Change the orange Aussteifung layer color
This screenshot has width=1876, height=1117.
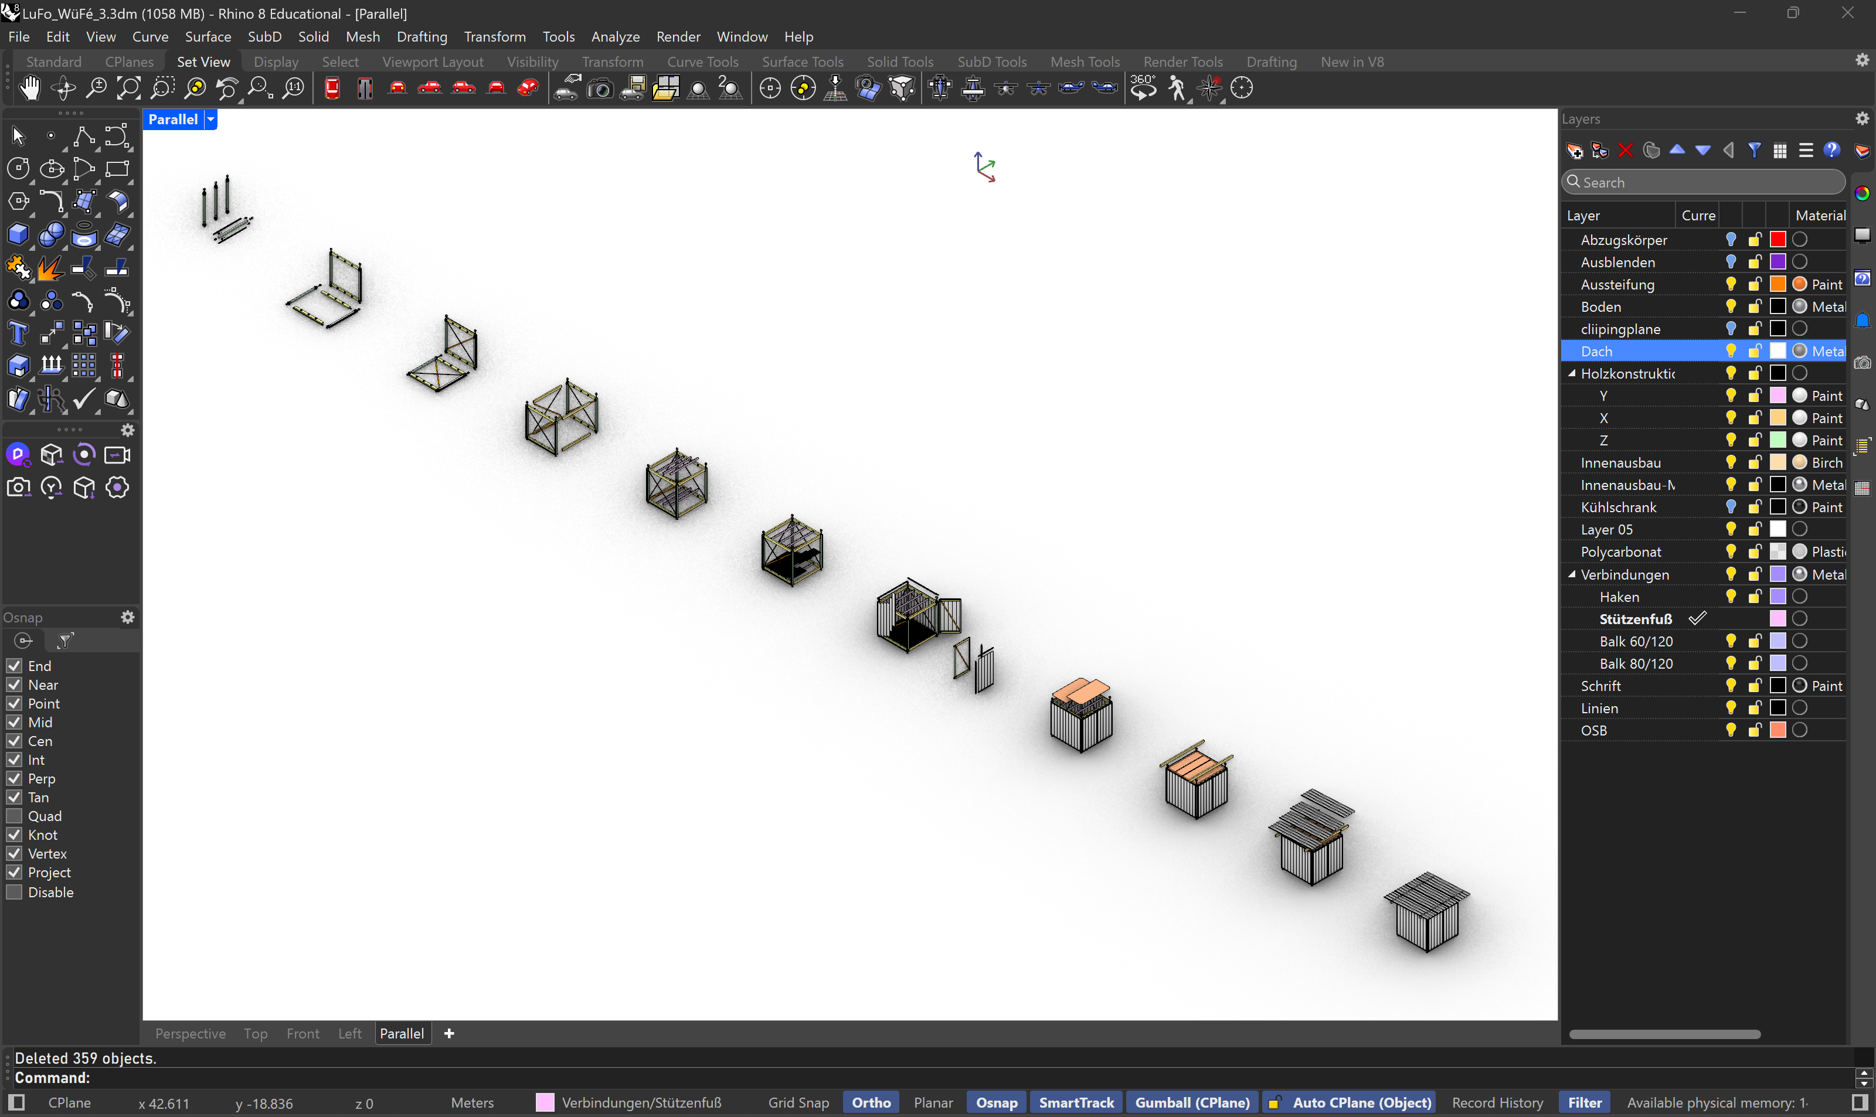[1778, 284]
